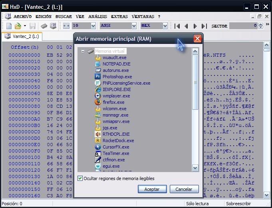Select CursorFX.exe process icon
The image size is (272, 208).
tap(98, 147)
